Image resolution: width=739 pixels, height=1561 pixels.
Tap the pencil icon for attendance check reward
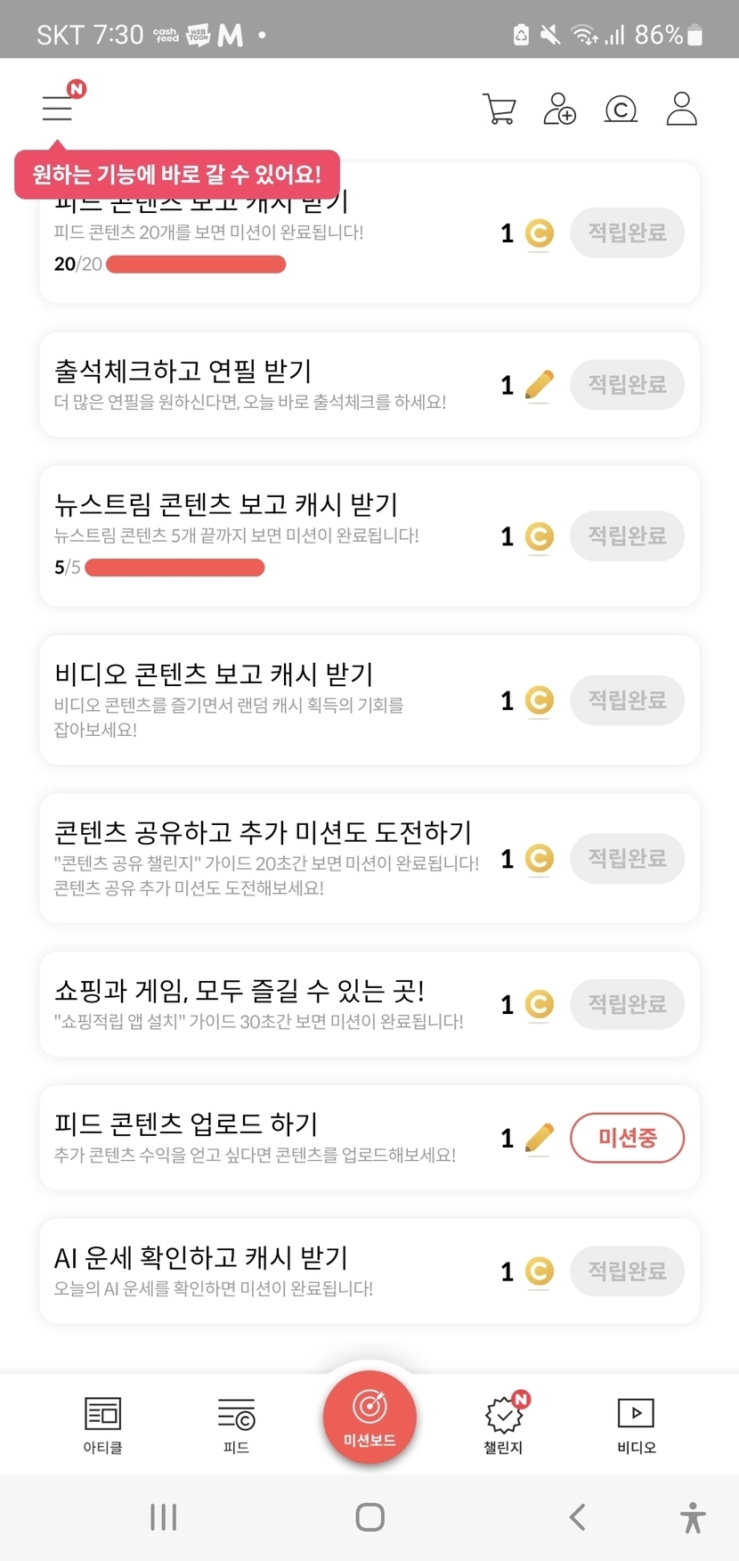click(x=539, y=385)
